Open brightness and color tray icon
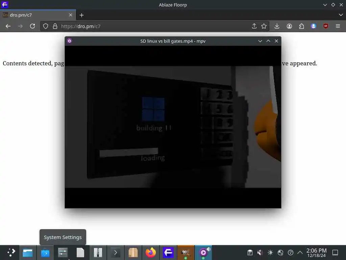The image size is (346, 260). point(270,253)
